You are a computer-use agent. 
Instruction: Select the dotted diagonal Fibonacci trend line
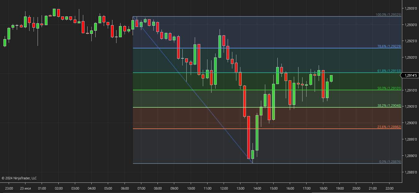pos(193,90)
